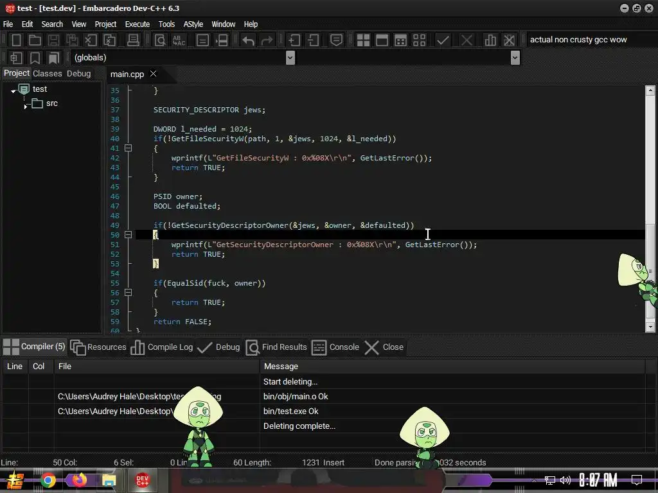This screenshot has height=493, width=658.
Task: Expand the src folder in project tree
Action: click(26, 107)
